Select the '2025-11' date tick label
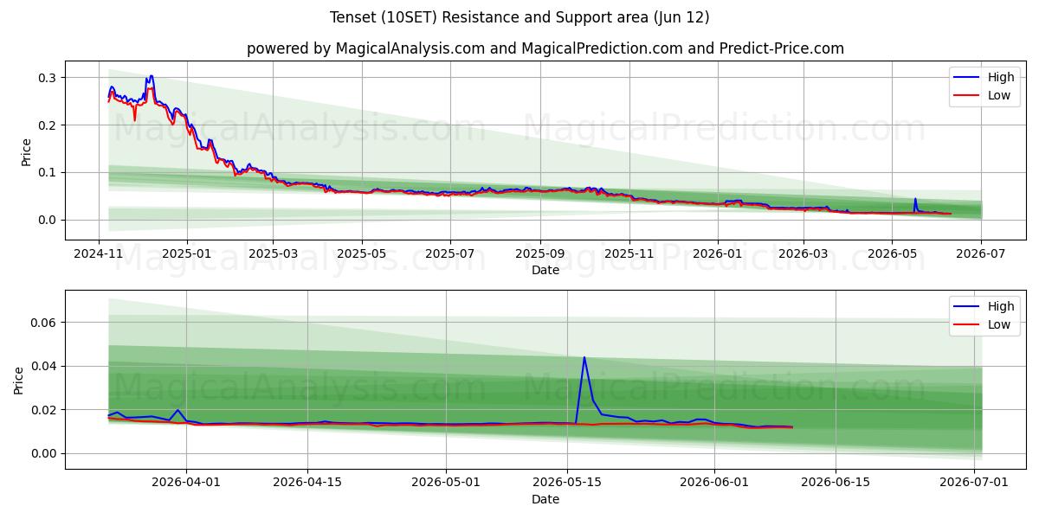 (629, 253)
